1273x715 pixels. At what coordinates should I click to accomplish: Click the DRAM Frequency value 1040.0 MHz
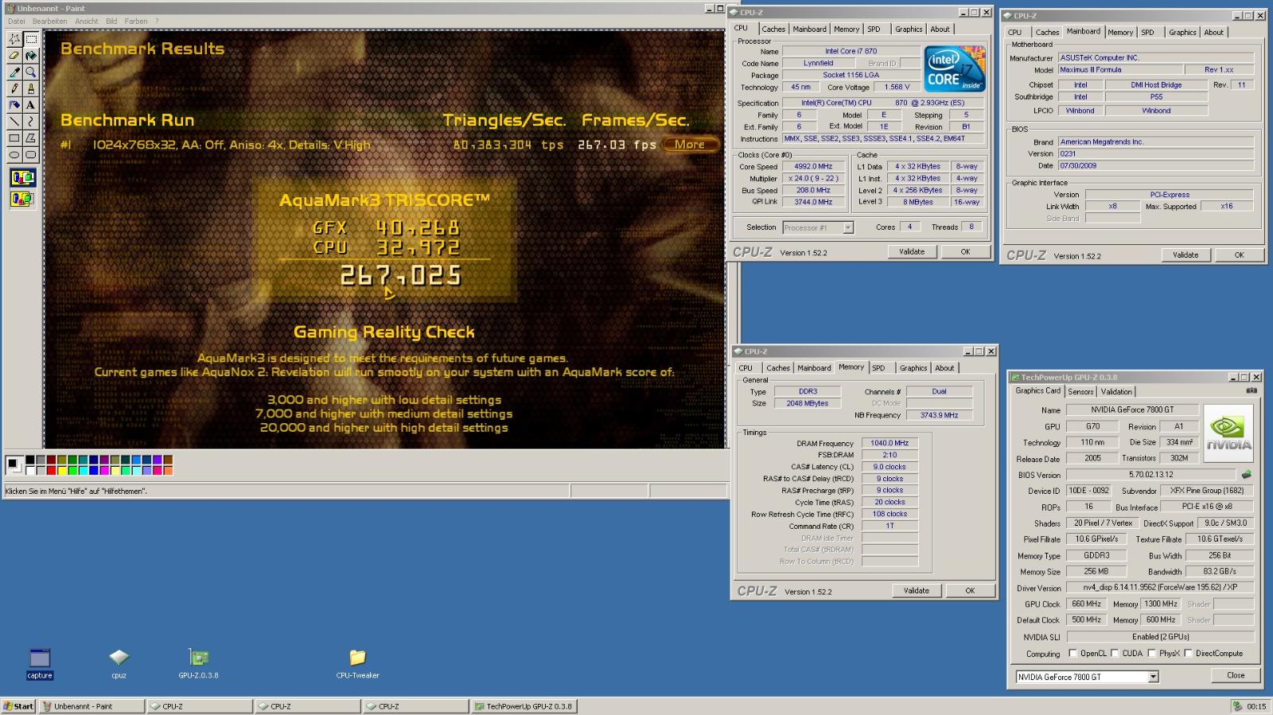click(890, 443)
